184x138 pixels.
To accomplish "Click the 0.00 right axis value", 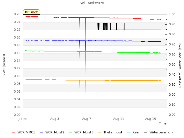I will 172,115.
